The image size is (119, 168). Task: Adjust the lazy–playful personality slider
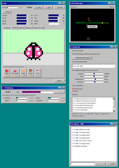93,77
